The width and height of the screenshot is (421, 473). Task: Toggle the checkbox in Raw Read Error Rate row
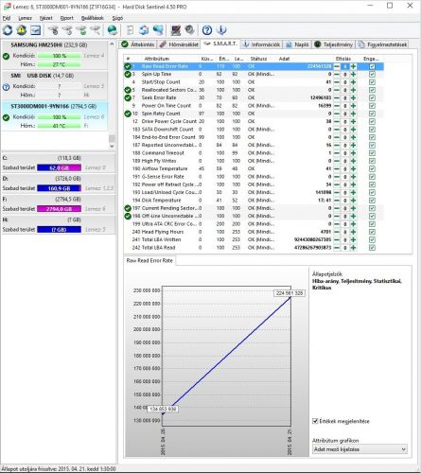(372, 66)
